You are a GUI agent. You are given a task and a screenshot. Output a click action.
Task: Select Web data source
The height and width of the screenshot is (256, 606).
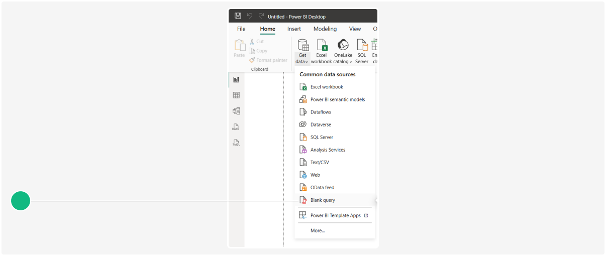pyautogui.click(x=335, y=175)
